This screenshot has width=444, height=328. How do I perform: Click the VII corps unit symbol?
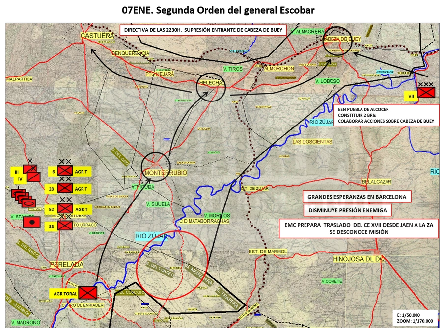(426, 92)
